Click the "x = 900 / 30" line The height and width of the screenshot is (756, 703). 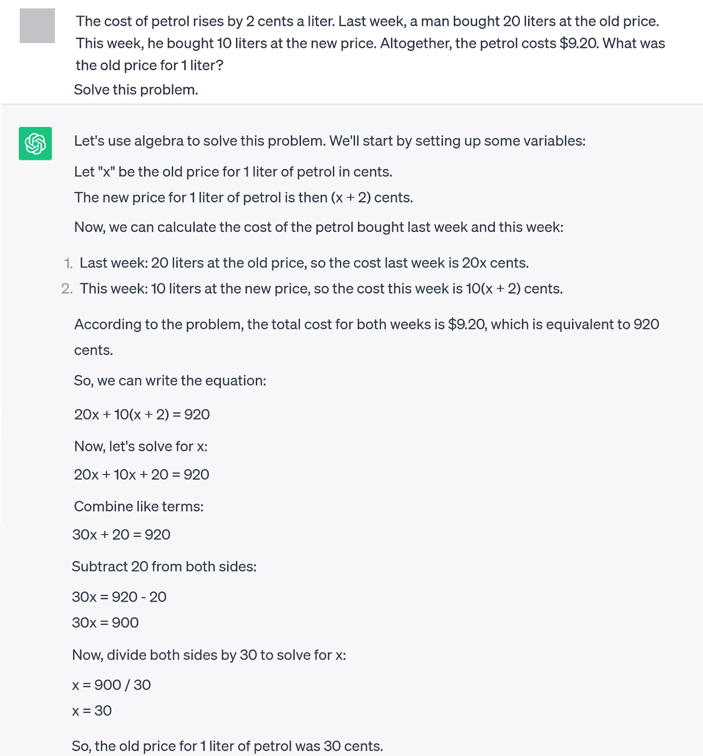(111, 685)
